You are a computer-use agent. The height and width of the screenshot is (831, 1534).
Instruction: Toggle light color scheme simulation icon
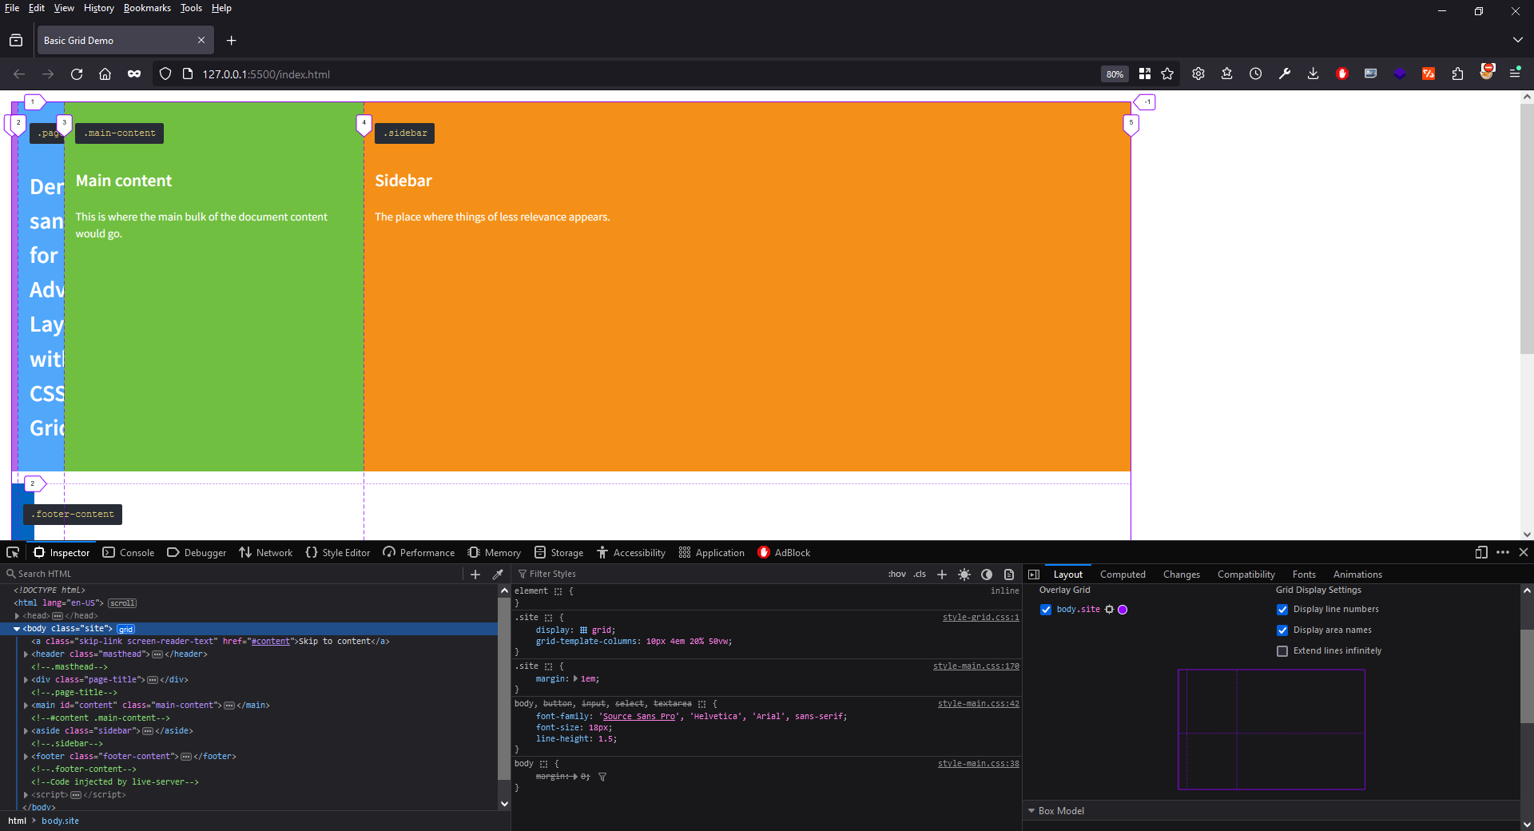pyautogui.click(x=964, y=574)
